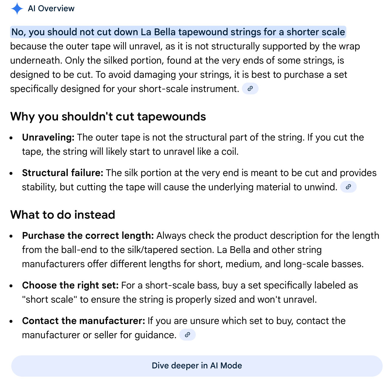Open source link beside Structural failure bullet

pos(348,187)
